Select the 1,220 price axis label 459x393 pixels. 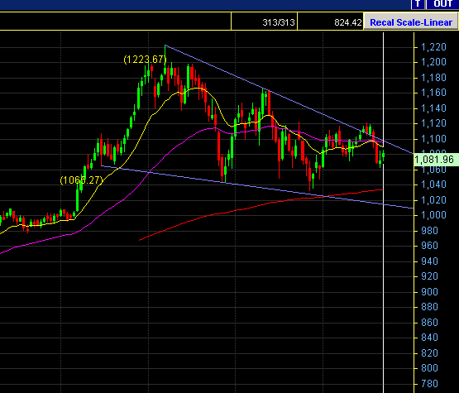(433, 47)
